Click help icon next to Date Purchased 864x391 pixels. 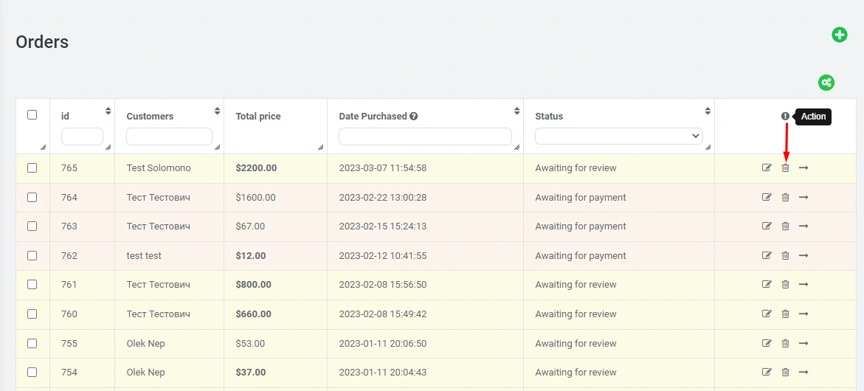(x=414, y=117)
